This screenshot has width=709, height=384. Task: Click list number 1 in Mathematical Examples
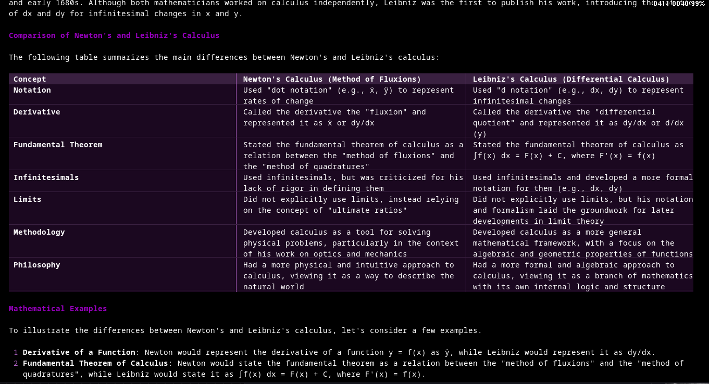(16, 352)
